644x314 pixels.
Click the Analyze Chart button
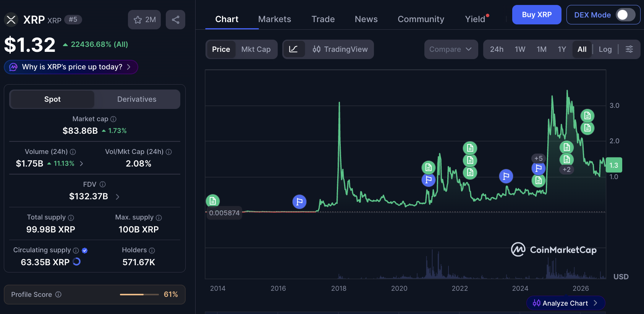566,303
